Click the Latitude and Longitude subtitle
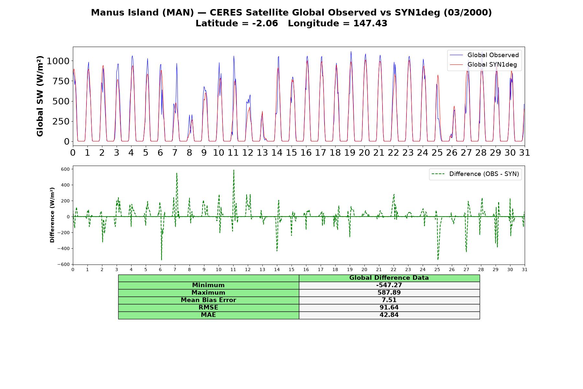The width and height of the screenshot is (583, 389). pyautogui.click(x=291, y=23)
